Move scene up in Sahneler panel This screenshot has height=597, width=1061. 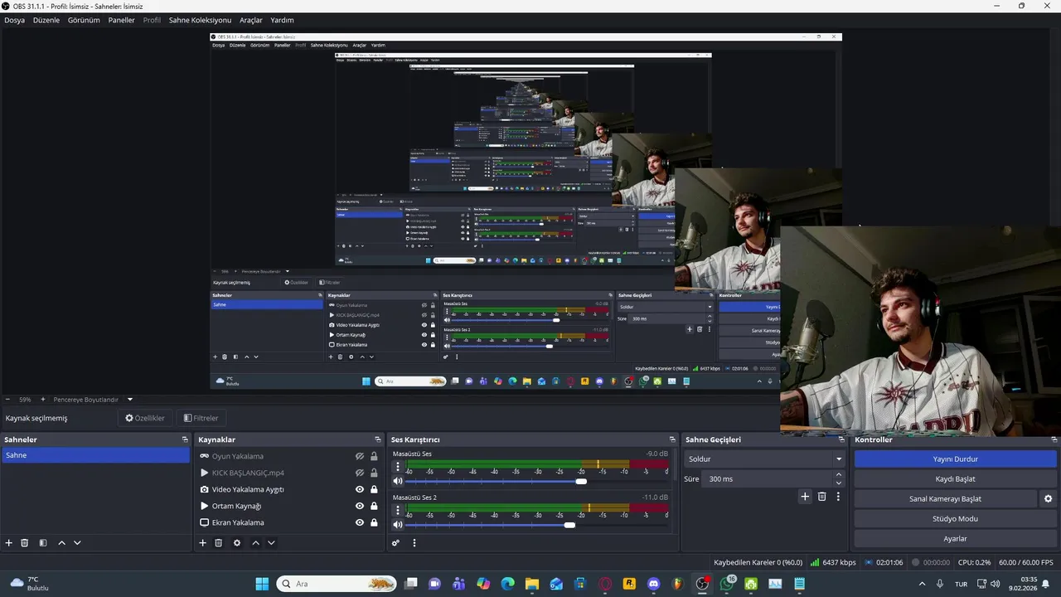(61, 543)
